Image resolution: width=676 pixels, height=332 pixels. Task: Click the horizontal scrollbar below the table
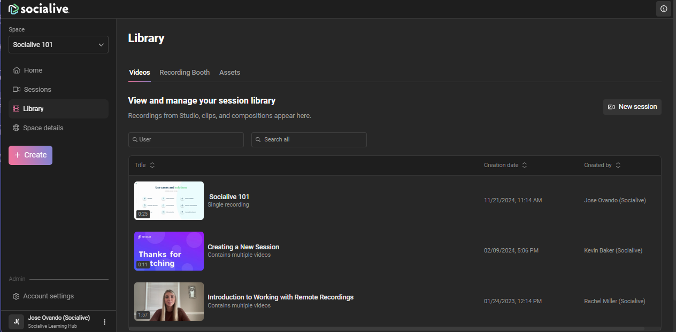[x=387, y=328]
